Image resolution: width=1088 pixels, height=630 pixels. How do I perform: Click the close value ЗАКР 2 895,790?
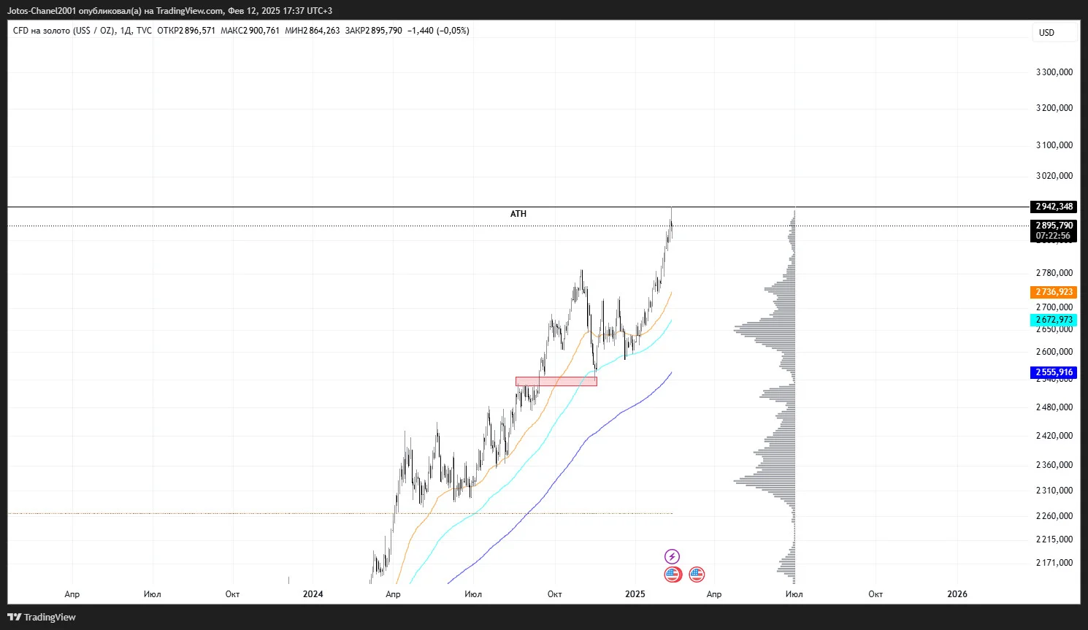[x=374, y=31]
